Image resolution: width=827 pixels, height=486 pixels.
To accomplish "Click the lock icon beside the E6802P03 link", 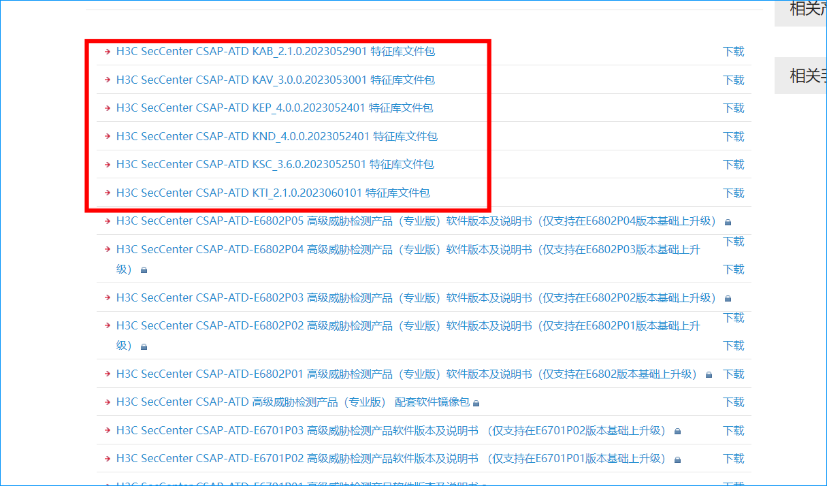I will [x=728, y=299].
